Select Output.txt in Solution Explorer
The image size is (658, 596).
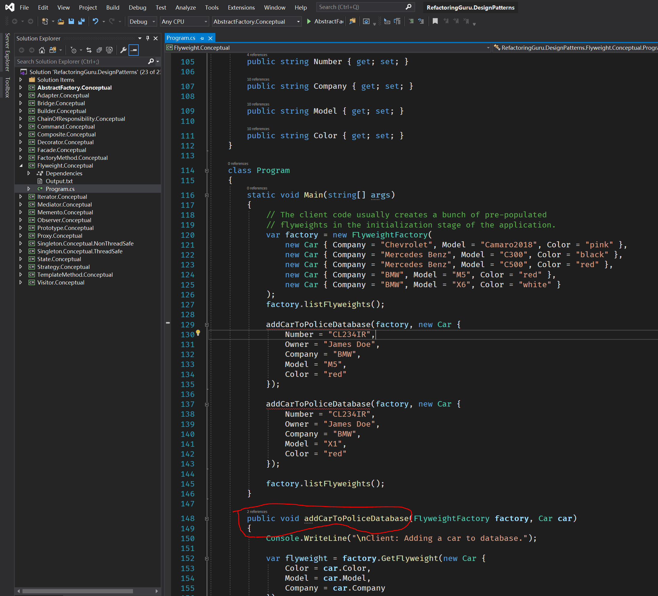59,181
